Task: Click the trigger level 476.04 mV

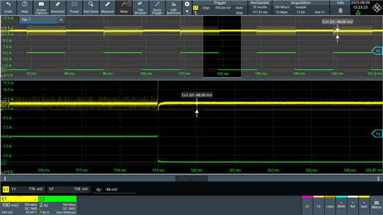Action: click(223, 8)
